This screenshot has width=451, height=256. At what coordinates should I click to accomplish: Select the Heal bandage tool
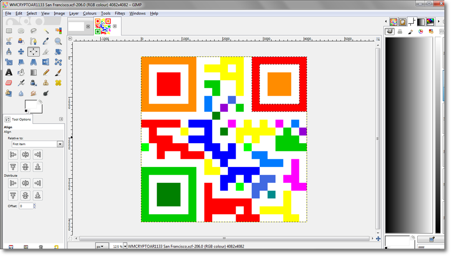pos(58,83)
